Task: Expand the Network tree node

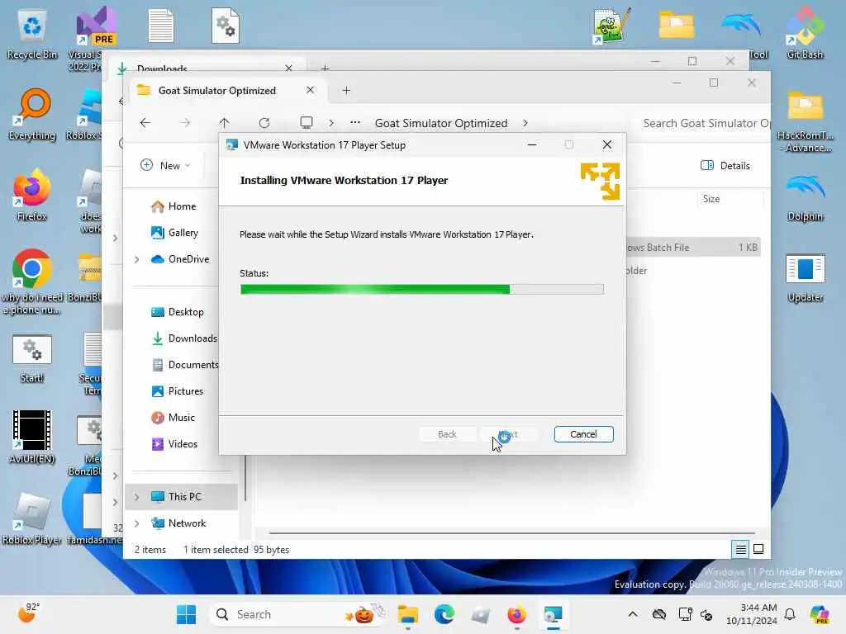Action: pos(136,523)
